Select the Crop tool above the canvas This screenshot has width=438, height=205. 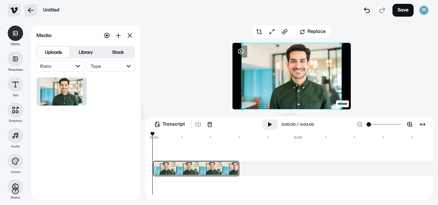(x=259, y=31)
